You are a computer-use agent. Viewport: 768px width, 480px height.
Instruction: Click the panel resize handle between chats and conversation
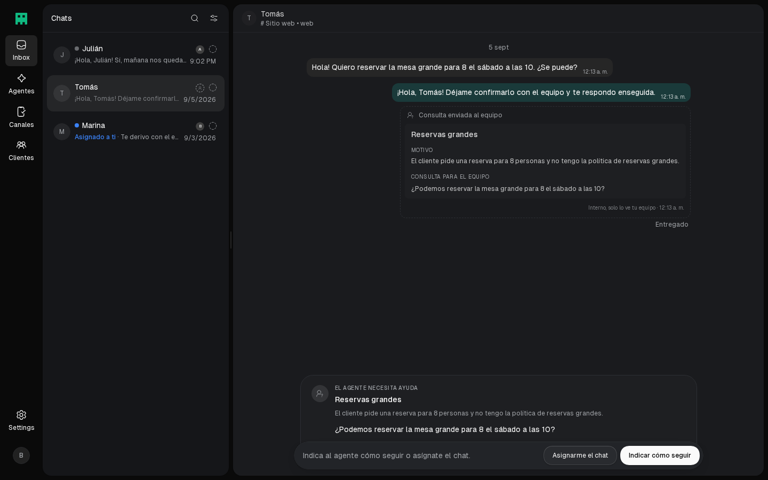pos(231,240)
